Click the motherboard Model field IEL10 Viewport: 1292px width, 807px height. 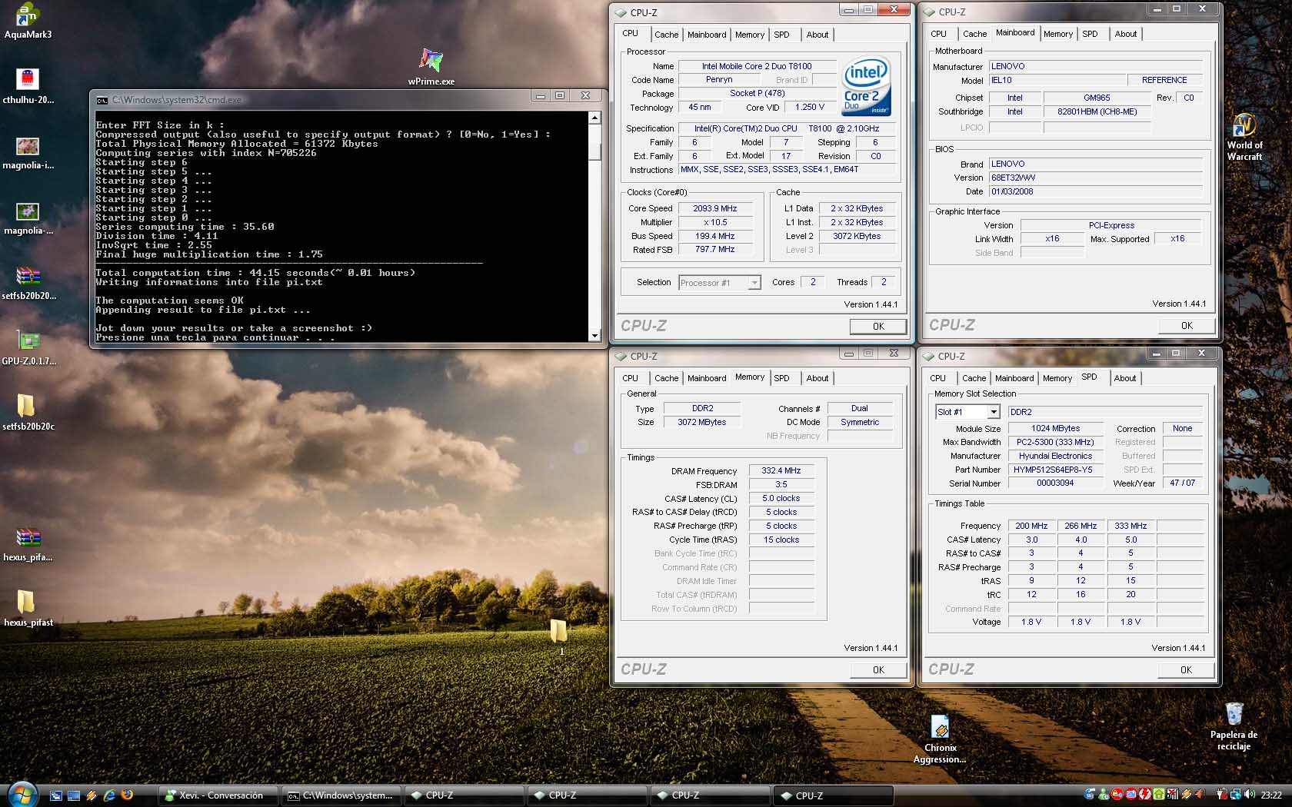tap(1057, 80)
